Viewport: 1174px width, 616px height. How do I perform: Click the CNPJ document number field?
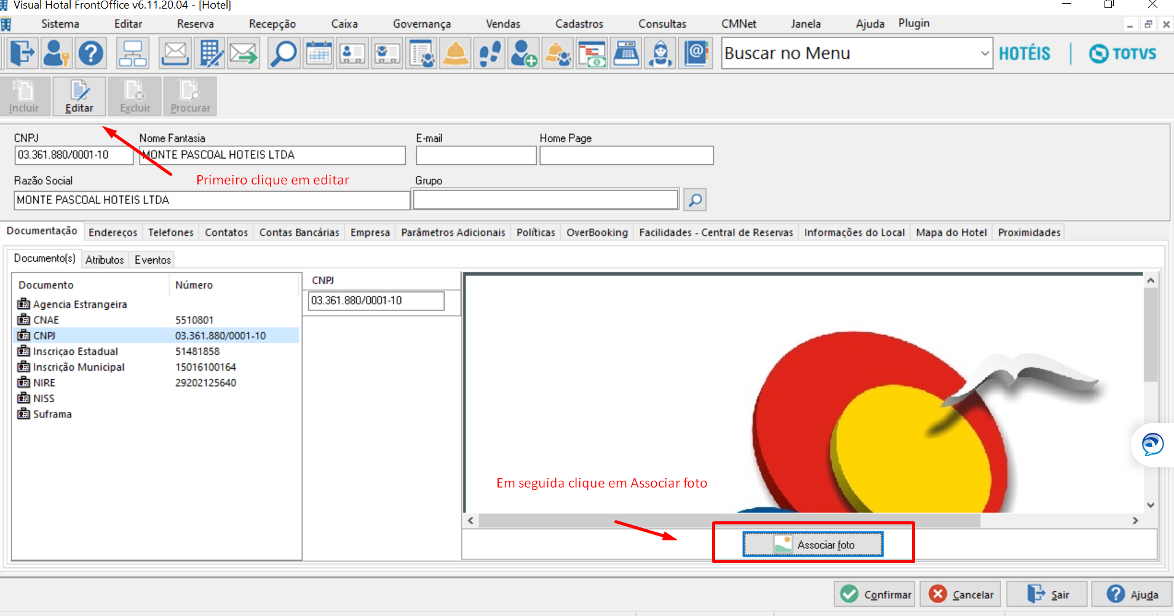click(376, 301)
